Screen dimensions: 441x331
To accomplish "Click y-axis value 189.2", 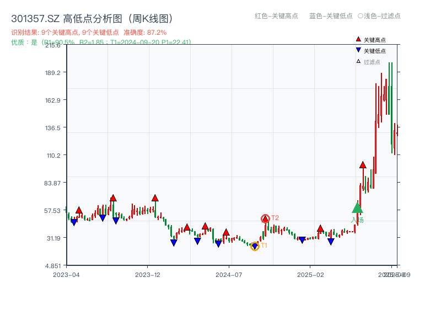I will (52, 73).
